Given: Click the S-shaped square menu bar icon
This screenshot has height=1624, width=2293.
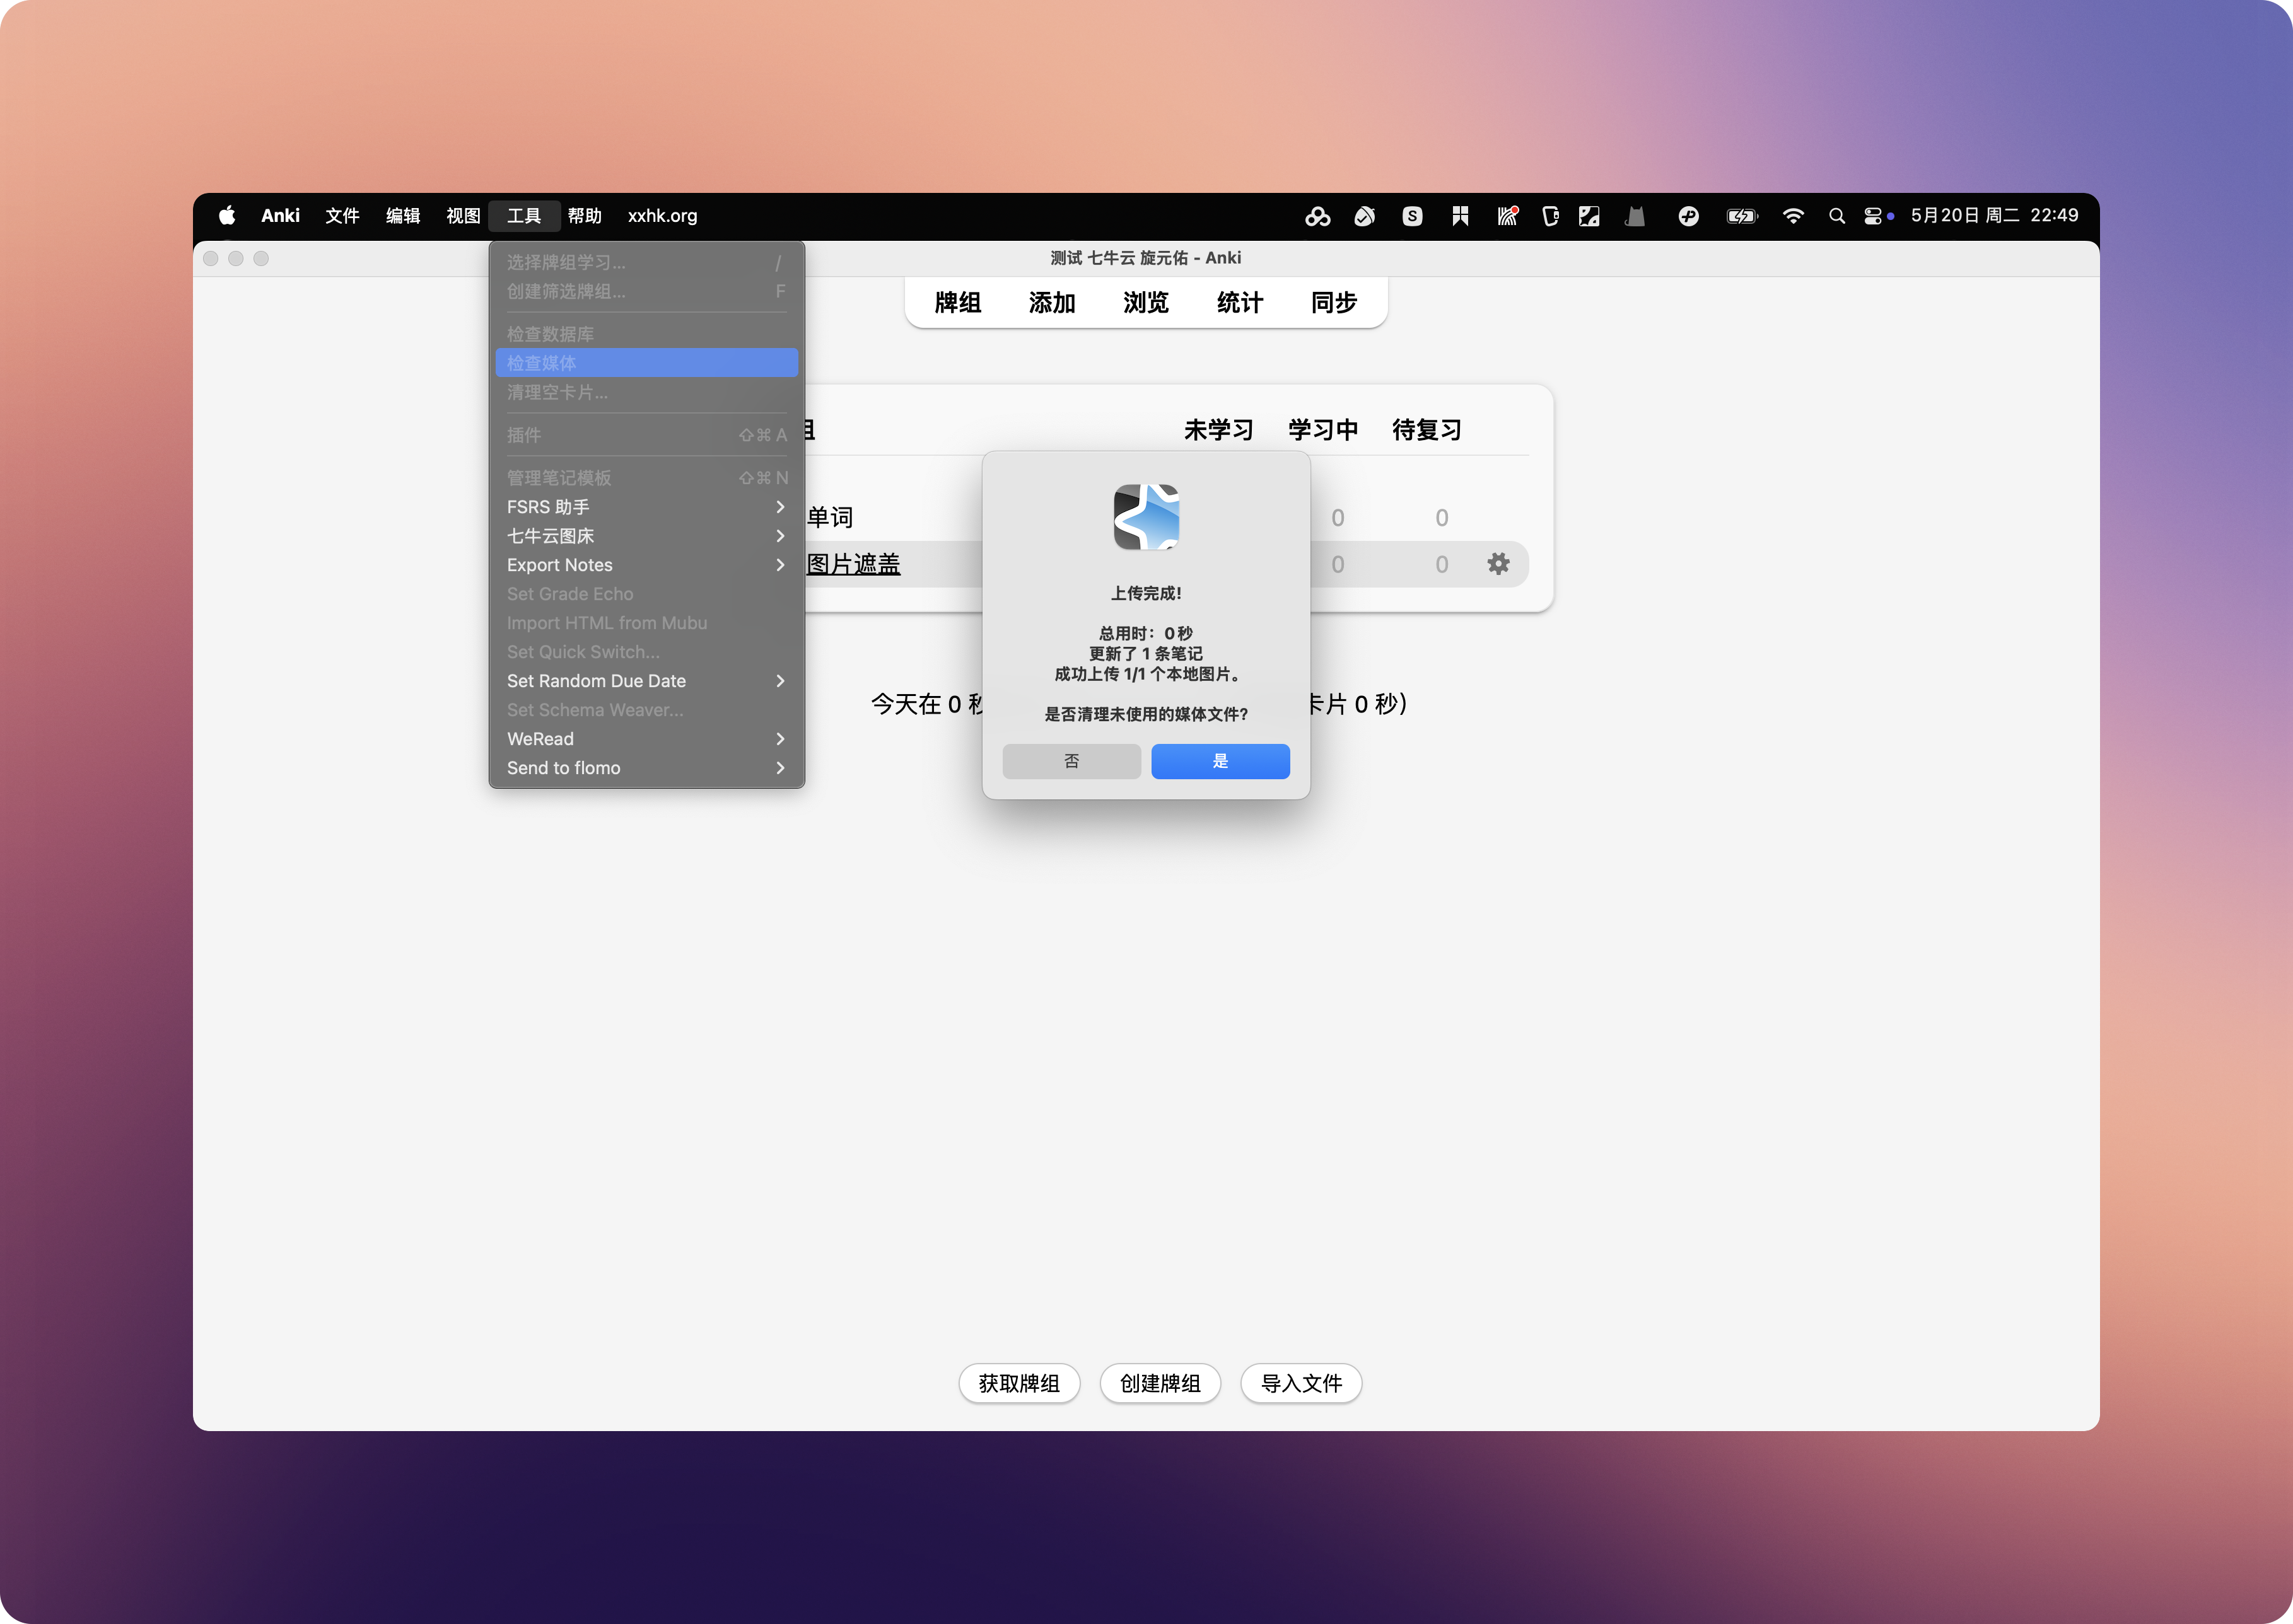Looking at the screenshot, I should pyautogui.click(x=1413, y=216).
